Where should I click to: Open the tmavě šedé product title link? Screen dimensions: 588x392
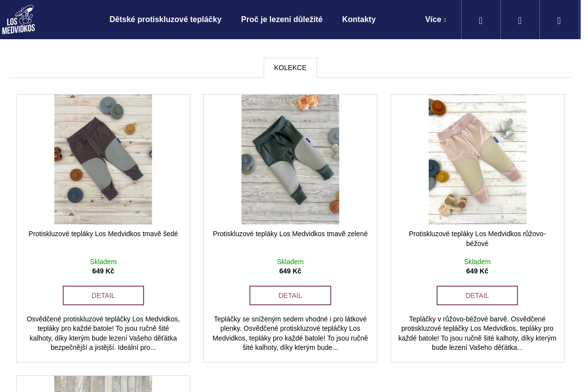(x=103, y=234)
